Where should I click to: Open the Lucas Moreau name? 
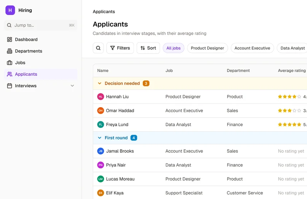[x=120, y=179]
